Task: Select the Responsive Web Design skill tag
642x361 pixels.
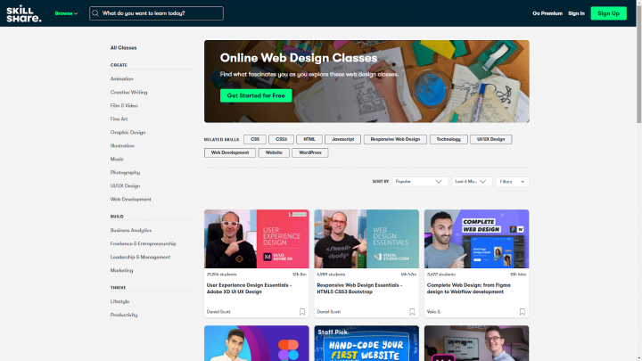Action: pyautogui.click(x=395, y=139)
